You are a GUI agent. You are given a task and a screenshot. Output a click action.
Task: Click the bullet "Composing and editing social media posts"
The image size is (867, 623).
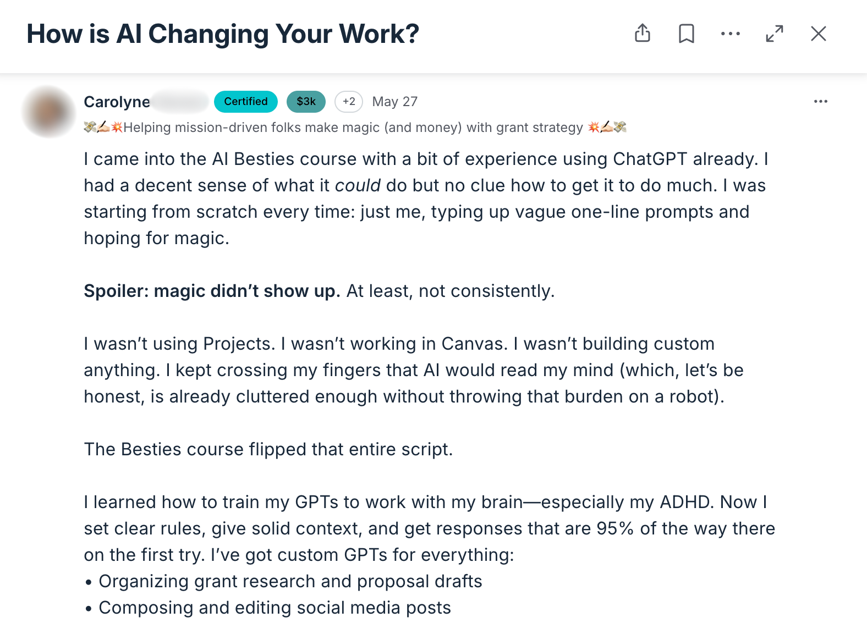[275, 608]
